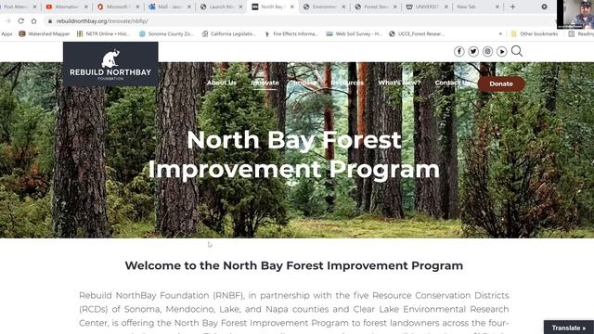
Task: Close the Mail tab
Action: pos(189,6)
